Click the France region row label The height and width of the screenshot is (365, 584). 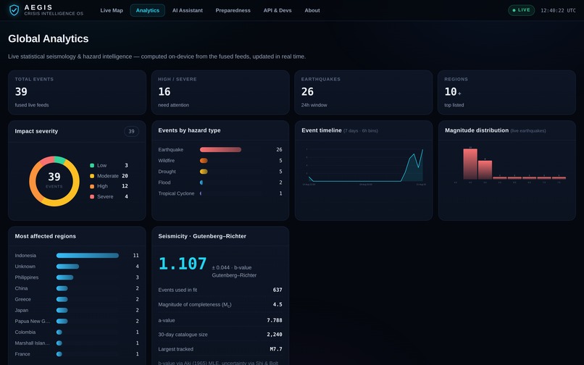tap(22, 354)
